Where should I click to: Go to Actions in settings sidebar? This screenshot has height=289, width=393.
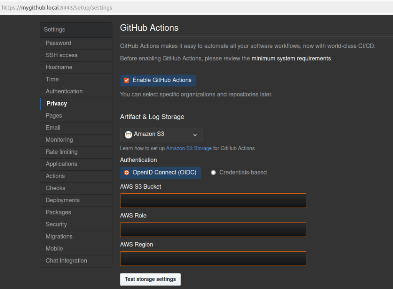pos(76,176)
